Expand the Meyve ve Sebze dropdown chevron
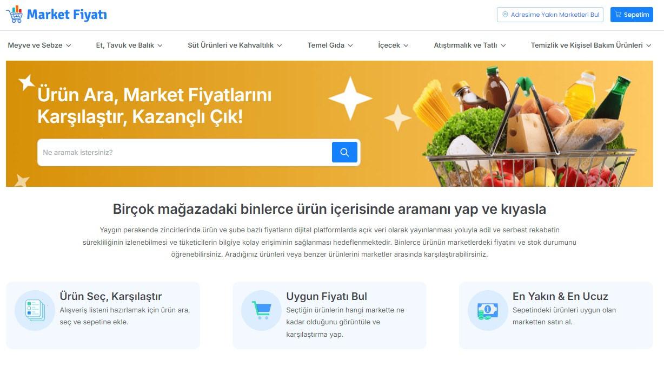 tap(69, 45)
